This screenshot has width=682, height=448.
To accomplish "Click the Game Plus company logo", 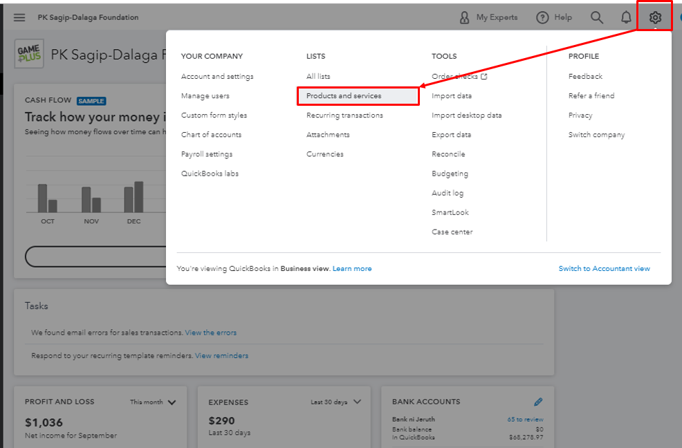I will (x=29, y=55).
